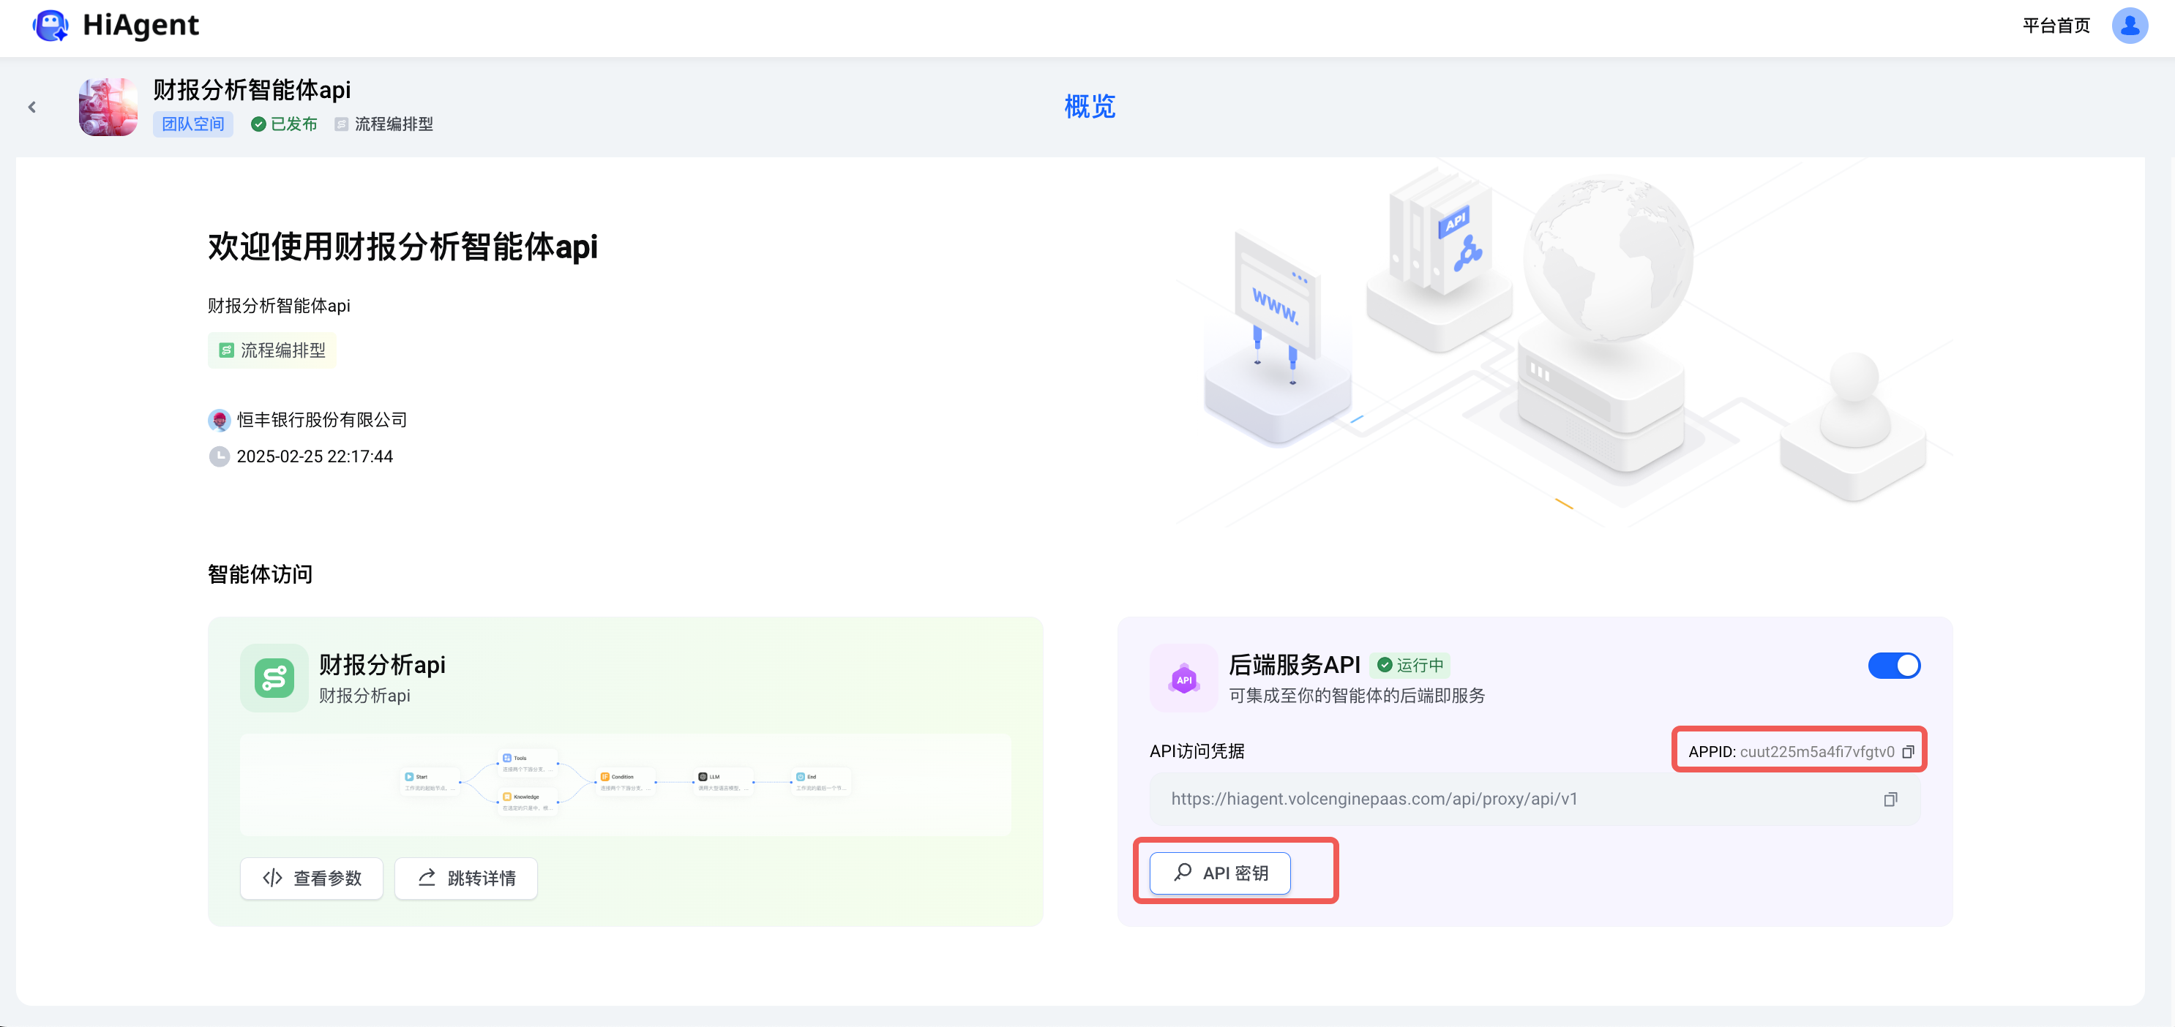2175x1027 pixels.
Task: Click the API 密钥 button
Action: pos(1218,873)
